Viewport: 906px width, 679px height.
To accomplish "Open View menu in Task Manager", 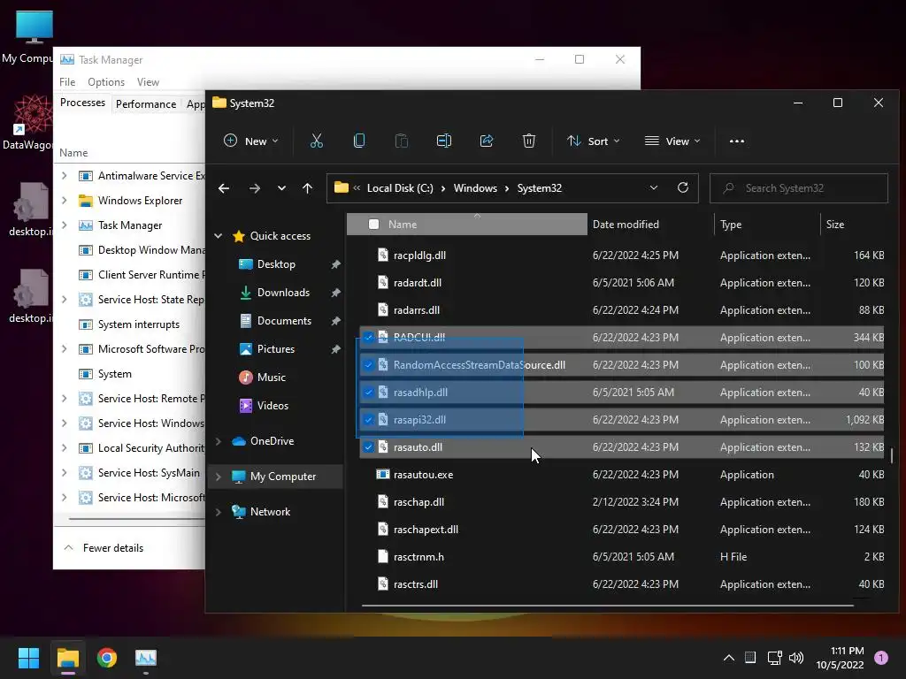I will 148,82.
